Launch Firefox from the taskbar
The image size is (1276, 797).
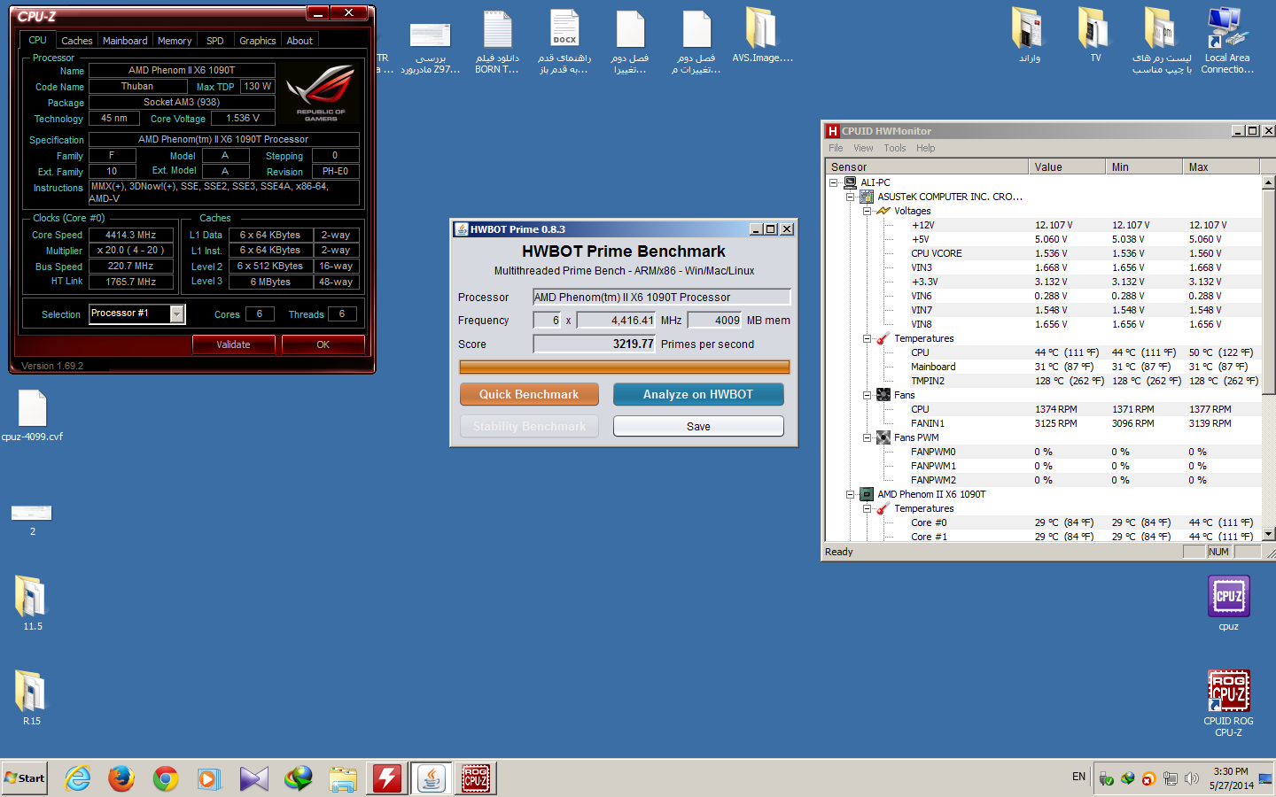[x=121, y=778]
